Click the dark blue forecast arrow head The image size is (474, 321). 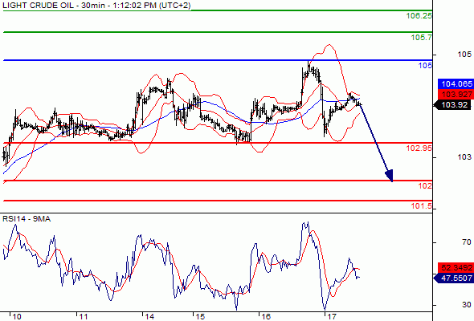point(390,176)
